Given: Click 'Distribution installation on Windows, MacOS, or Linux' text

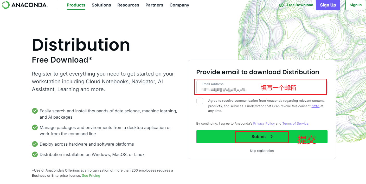Looking at the screenshot, I should pos(92,155).
